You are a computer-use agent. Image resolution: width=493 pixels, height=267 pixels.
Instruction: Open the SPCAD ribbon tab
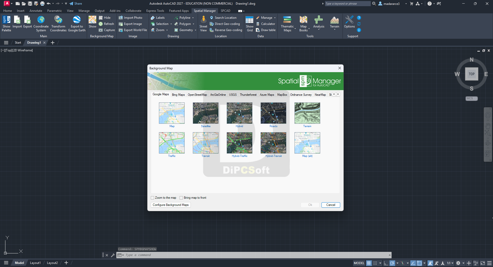tap(225, 11)
